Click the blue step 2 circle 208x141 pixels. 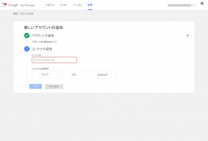pos(27,49)
